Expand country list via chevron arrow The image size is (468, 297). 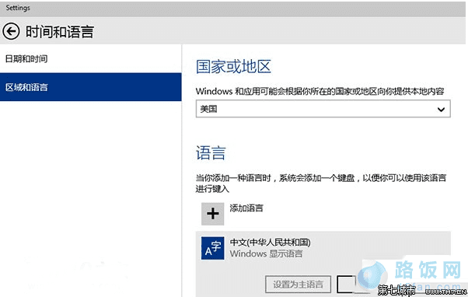[x=441, y=110]
